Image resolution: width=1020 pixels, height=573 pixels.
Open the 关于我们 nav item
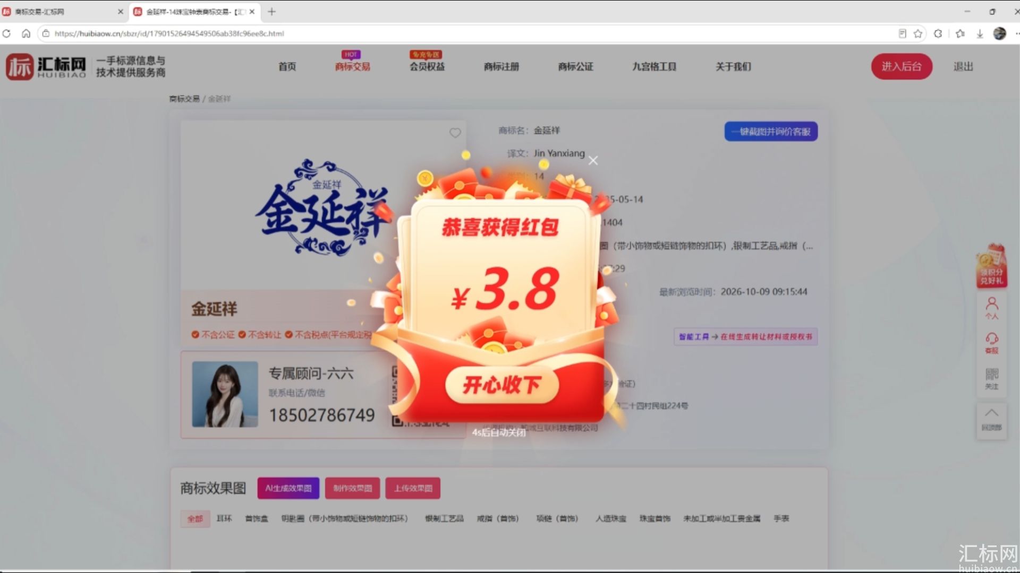click(733, 66)
